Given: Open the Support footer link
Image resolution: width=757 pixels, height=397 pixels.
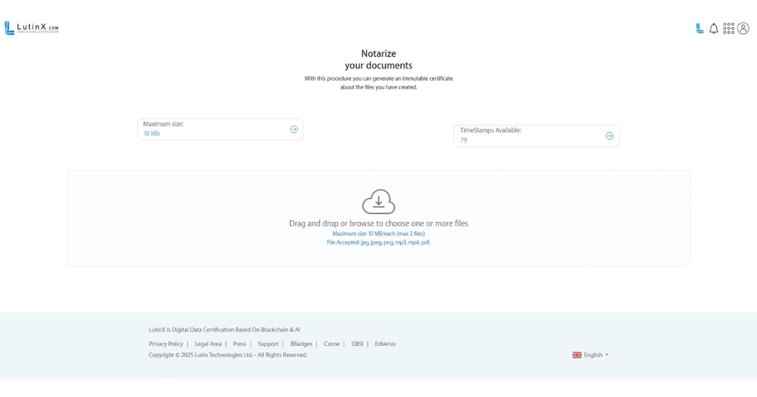Looking at the screenshot, I should point(268,344).
